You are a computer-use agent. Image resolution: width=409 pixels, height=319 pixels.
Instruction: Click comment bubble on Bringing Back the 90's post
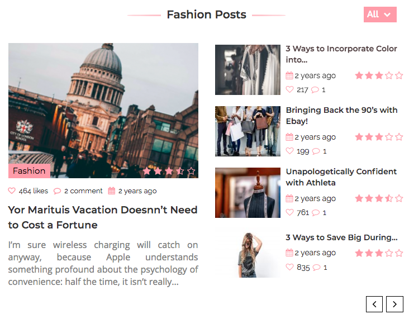click(x=316, y=151)
